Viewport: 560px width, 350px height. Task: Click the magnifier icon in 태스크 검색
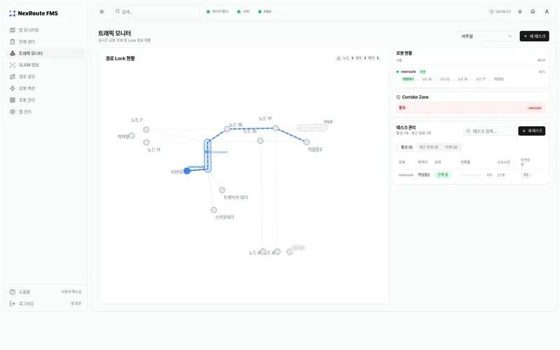[x=468, y=131]
